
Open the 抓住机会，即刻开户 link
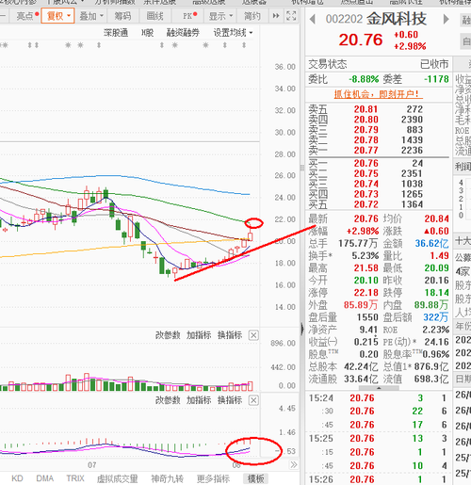coord(379,94)
